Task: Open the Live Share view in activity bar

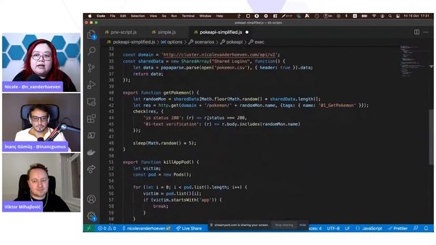Action: [91, 169]
